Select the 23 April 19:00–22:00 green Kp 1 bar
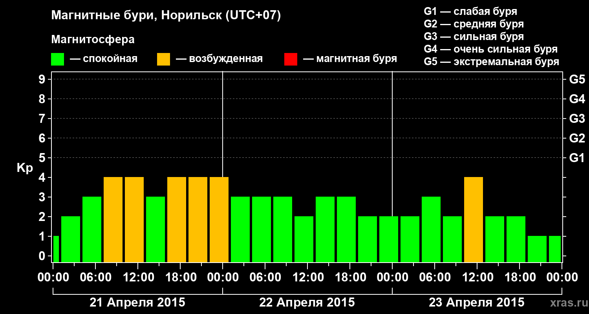Viewport: 589px width, 314px height. (537, 249)
